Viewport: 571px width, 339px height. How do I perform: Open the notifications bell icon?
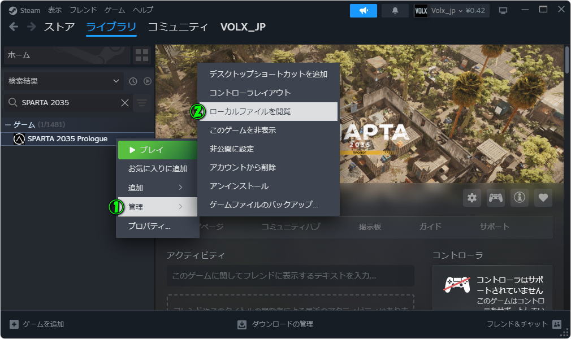tap(395, 10)
